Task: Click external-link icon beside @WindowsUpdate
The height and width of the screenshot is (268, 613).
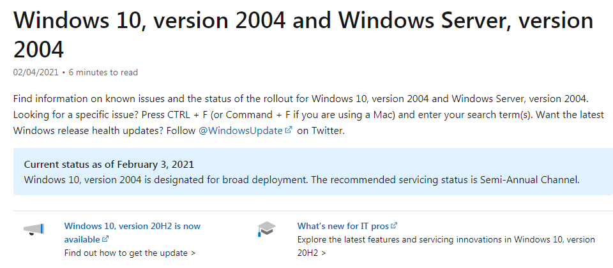Action: 289,130
